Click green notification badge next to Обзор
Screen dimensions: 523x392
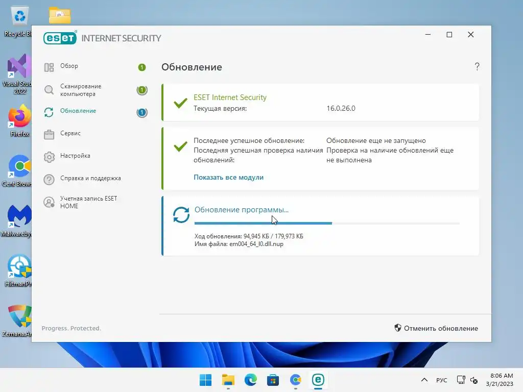coord(142,67)
